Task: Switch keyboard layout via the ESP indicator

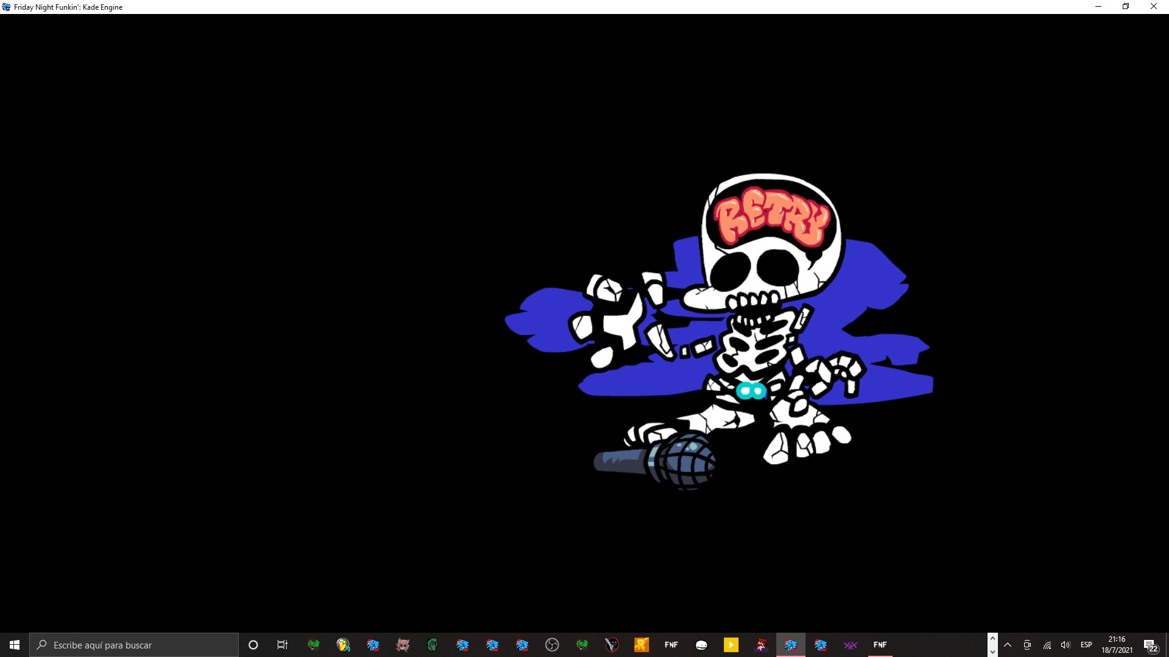Action: tap(1086, 645)
